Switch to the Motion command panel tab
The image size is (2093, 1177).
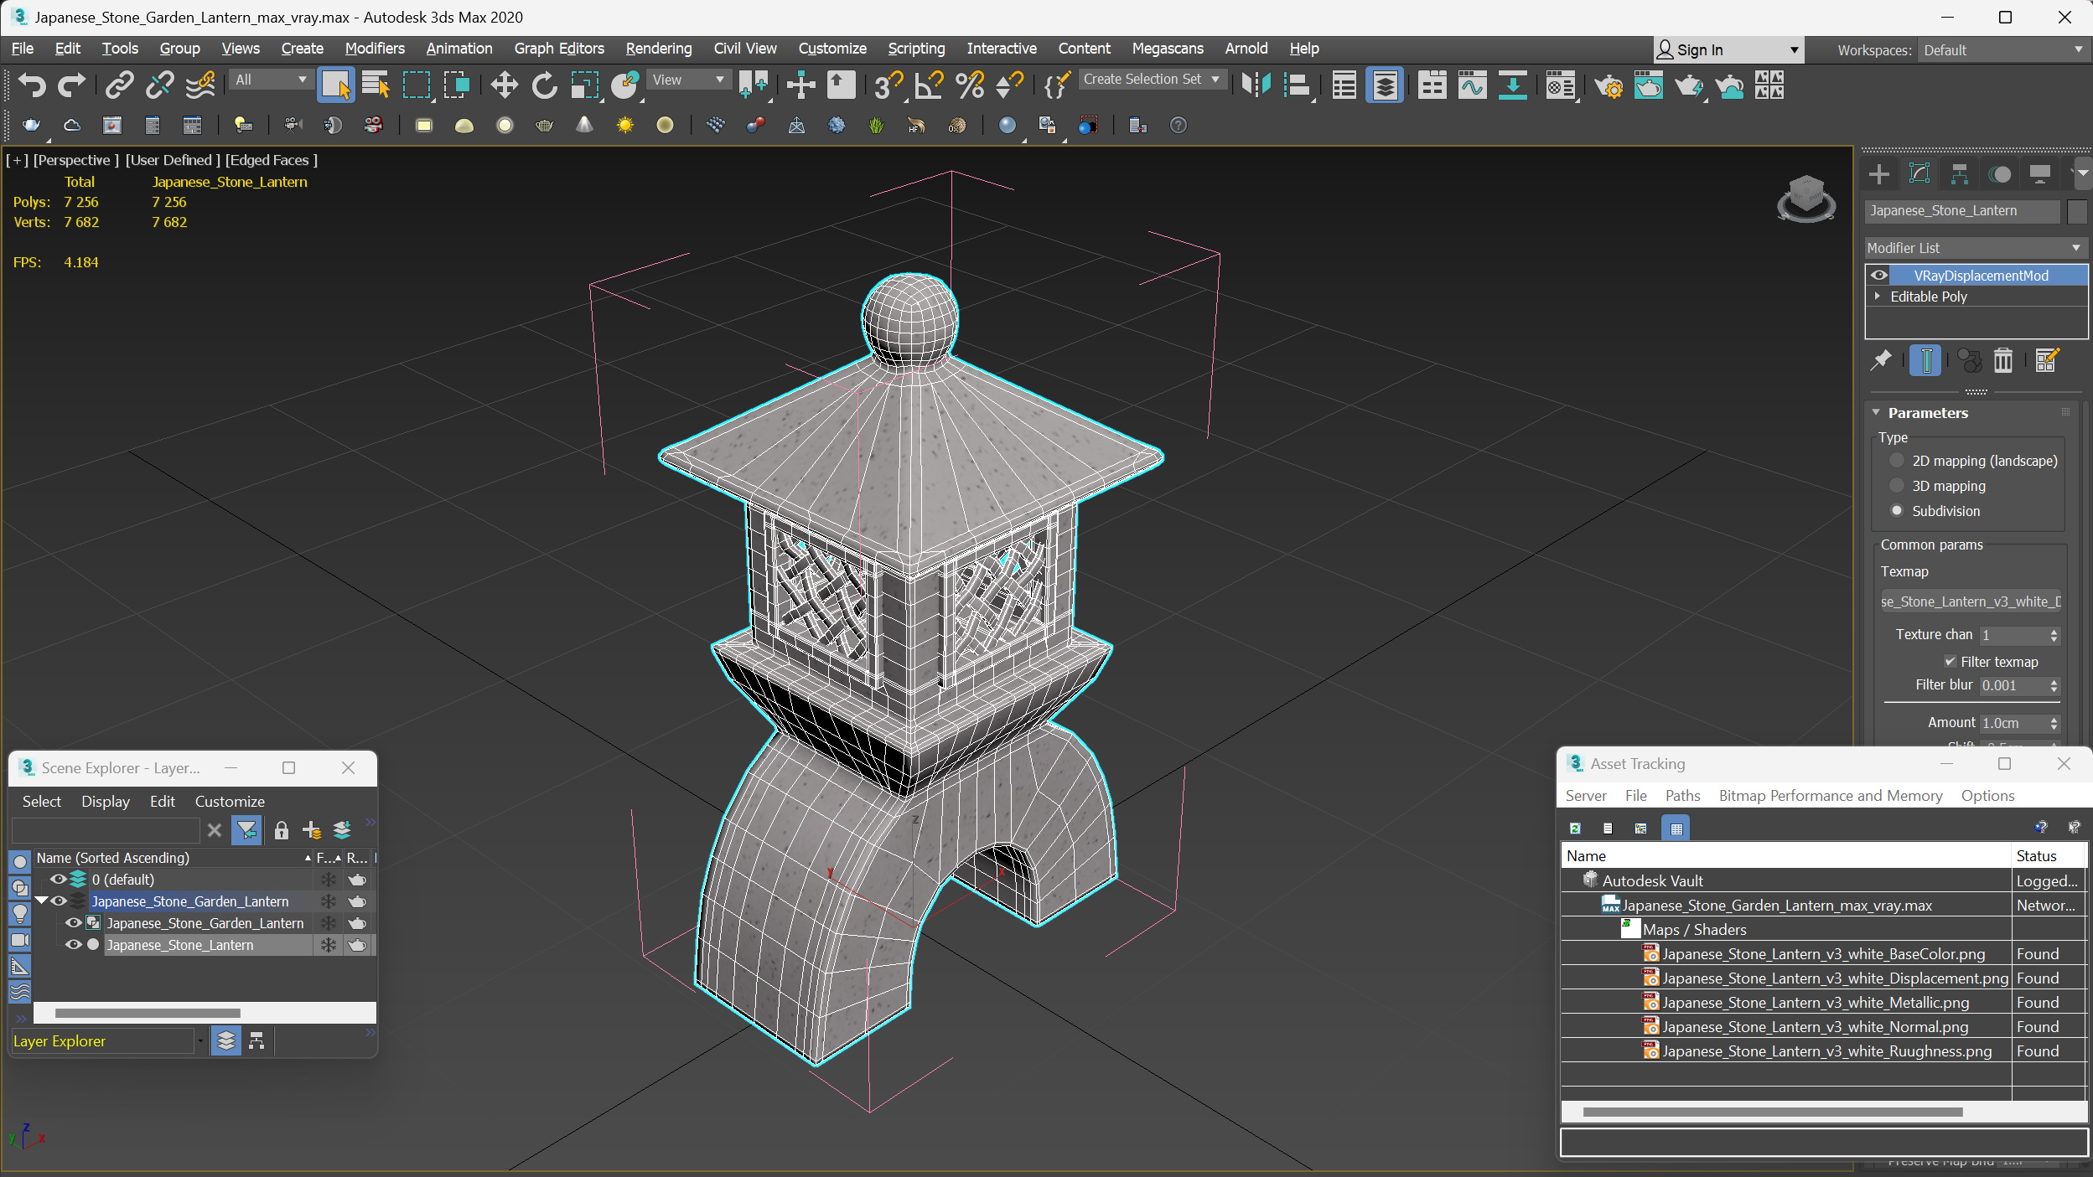pos(2000,174)
